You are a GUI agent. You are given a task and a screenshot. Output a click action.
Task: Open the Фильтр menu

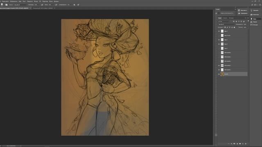click(x=36, y=1)
